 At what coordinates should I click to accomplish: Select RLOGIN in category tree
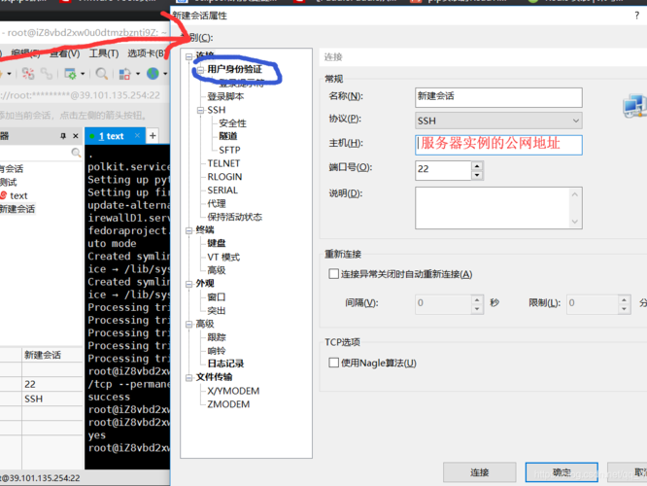(224, 177)
